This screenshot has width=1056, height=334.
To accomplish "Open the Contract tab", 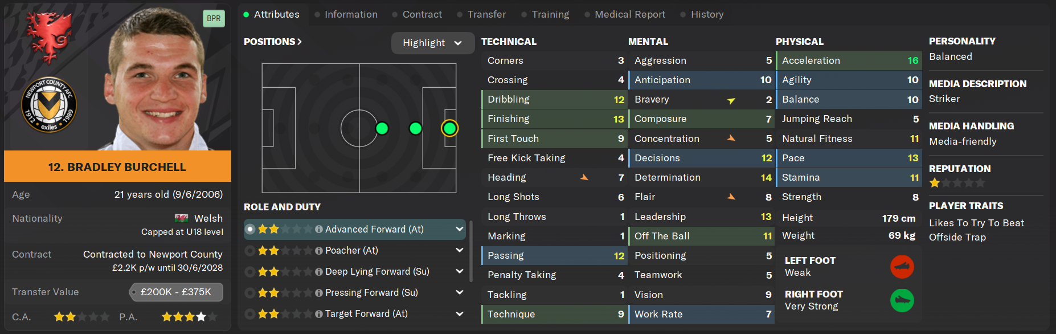I will click(421, 14).
